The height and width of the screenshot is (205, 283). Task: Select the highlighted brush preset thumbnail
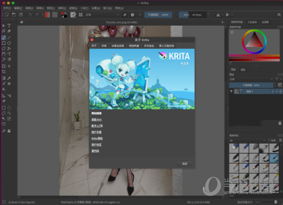(274, 158)
